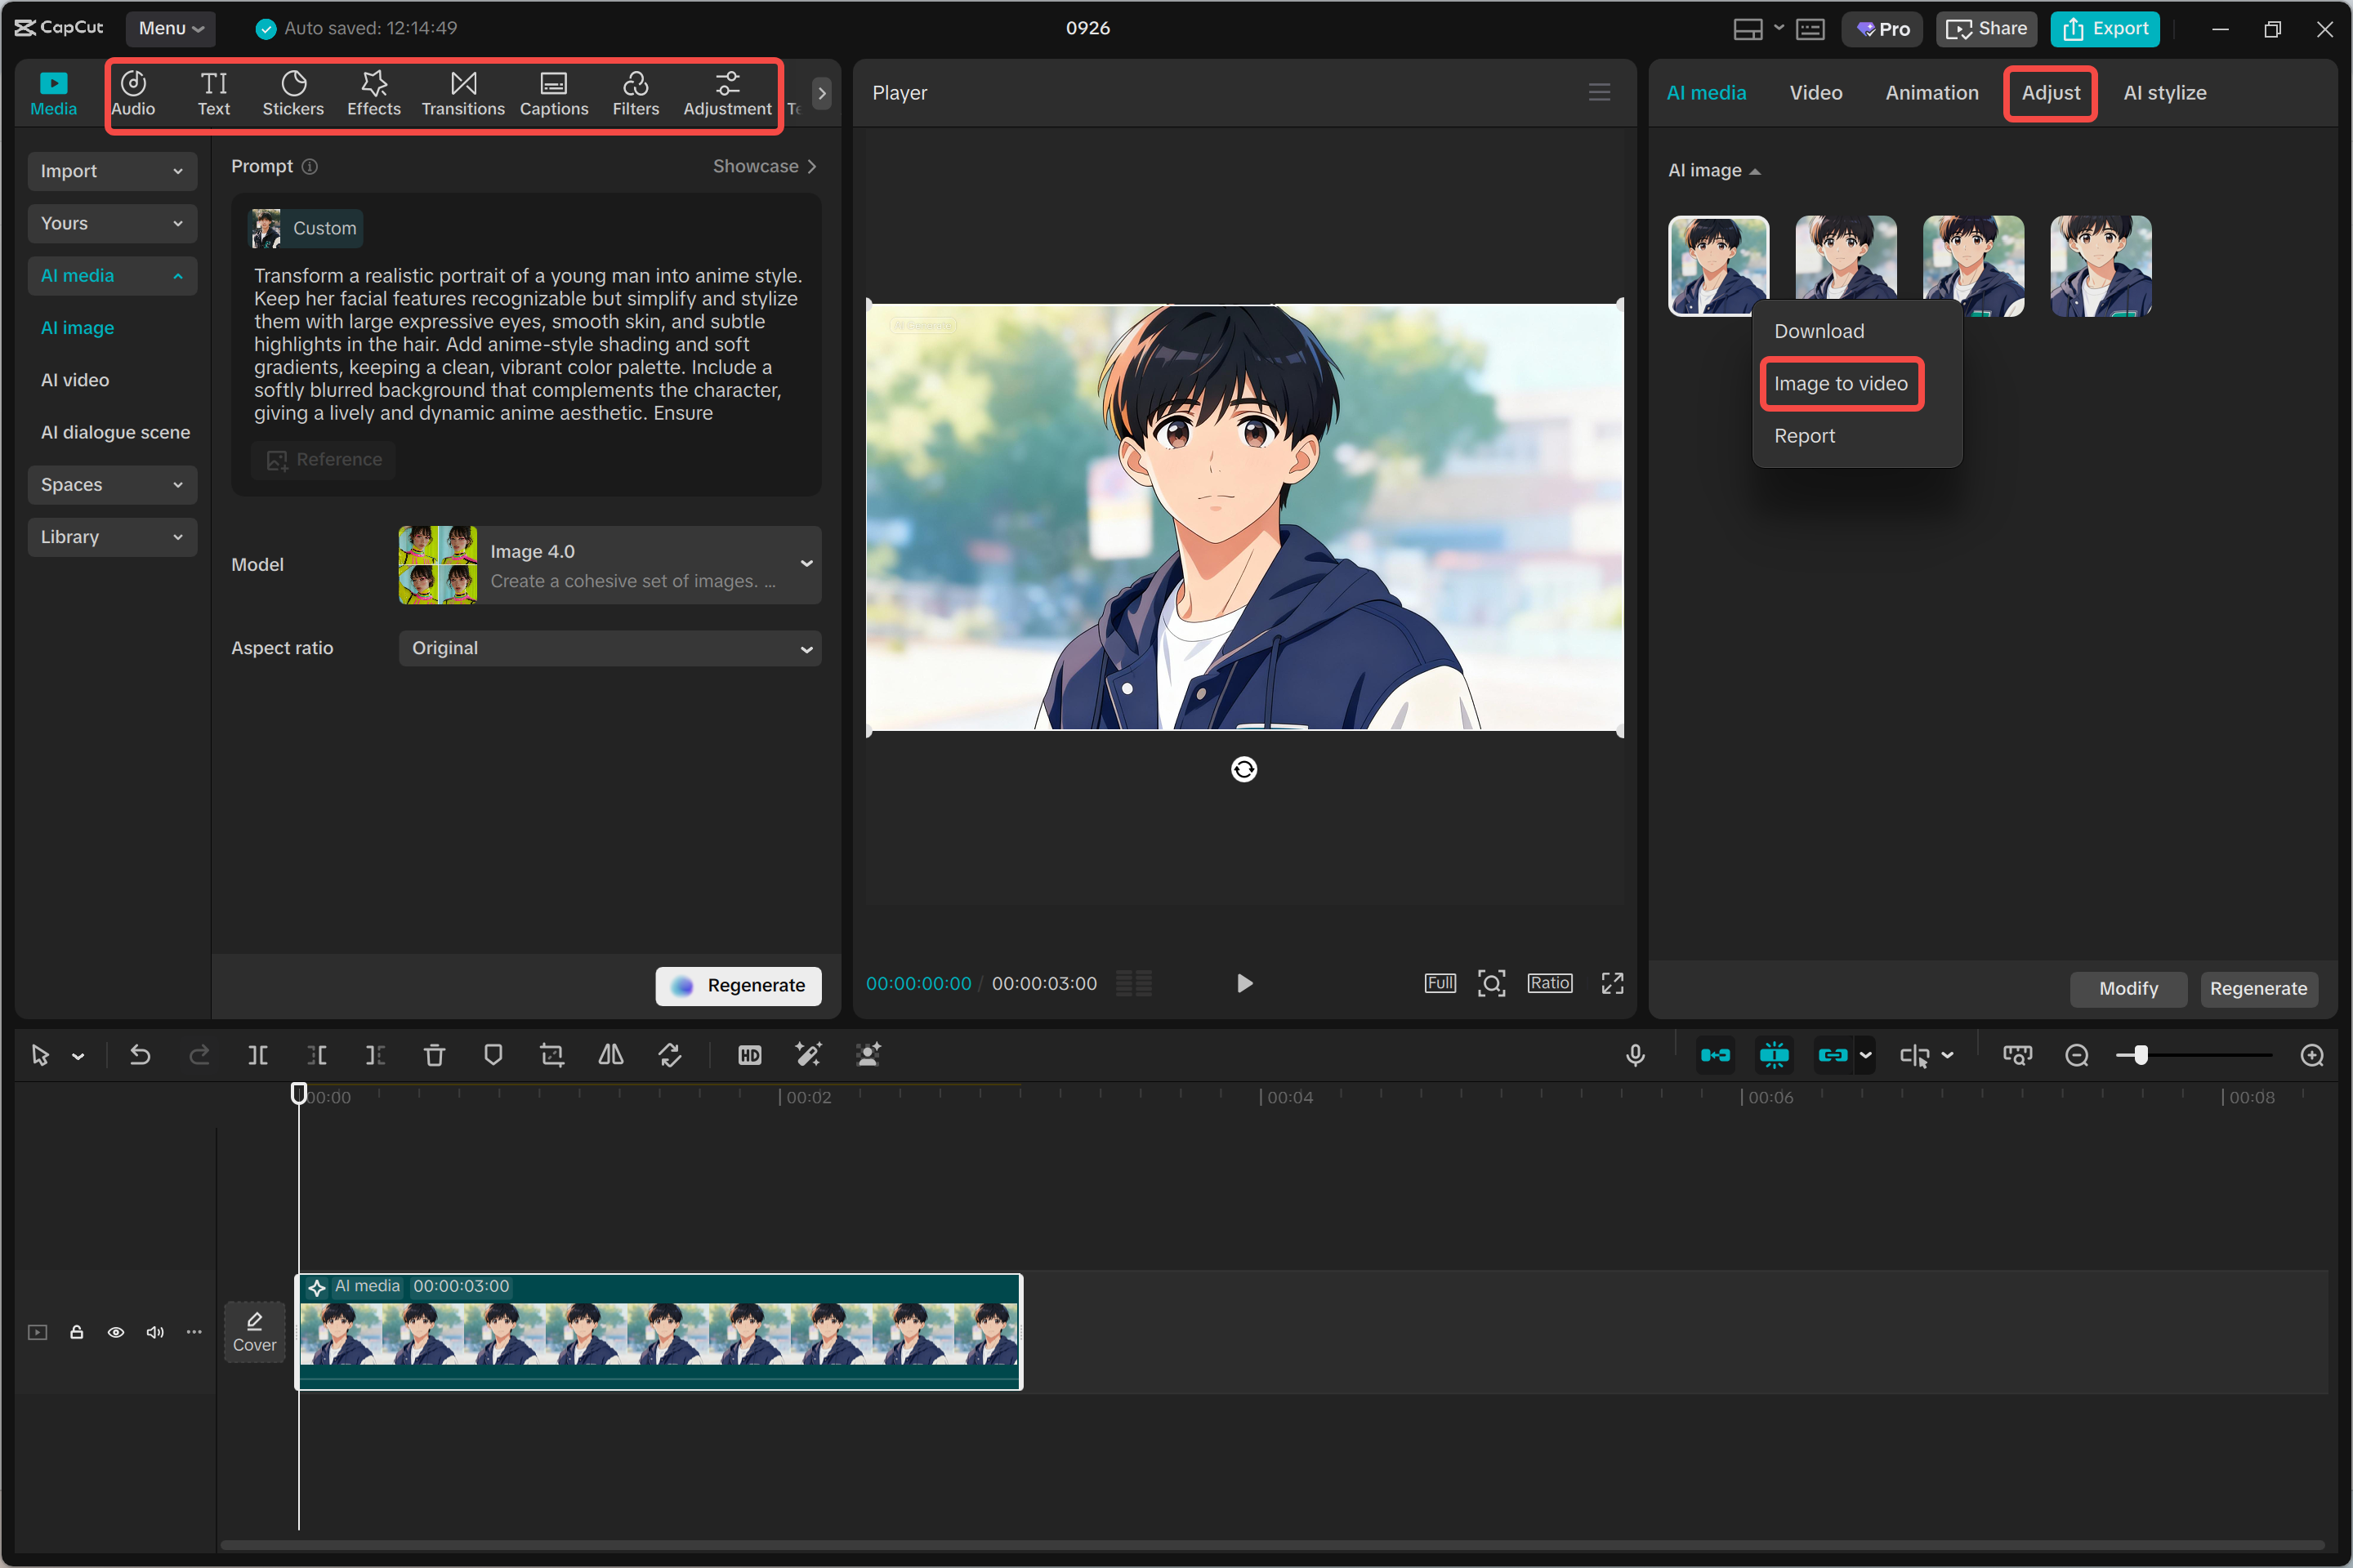The width and height of the screenshot is (2353, 1568).
Task: Click the zoom in timeline icon
Action: (2311, 1055)
